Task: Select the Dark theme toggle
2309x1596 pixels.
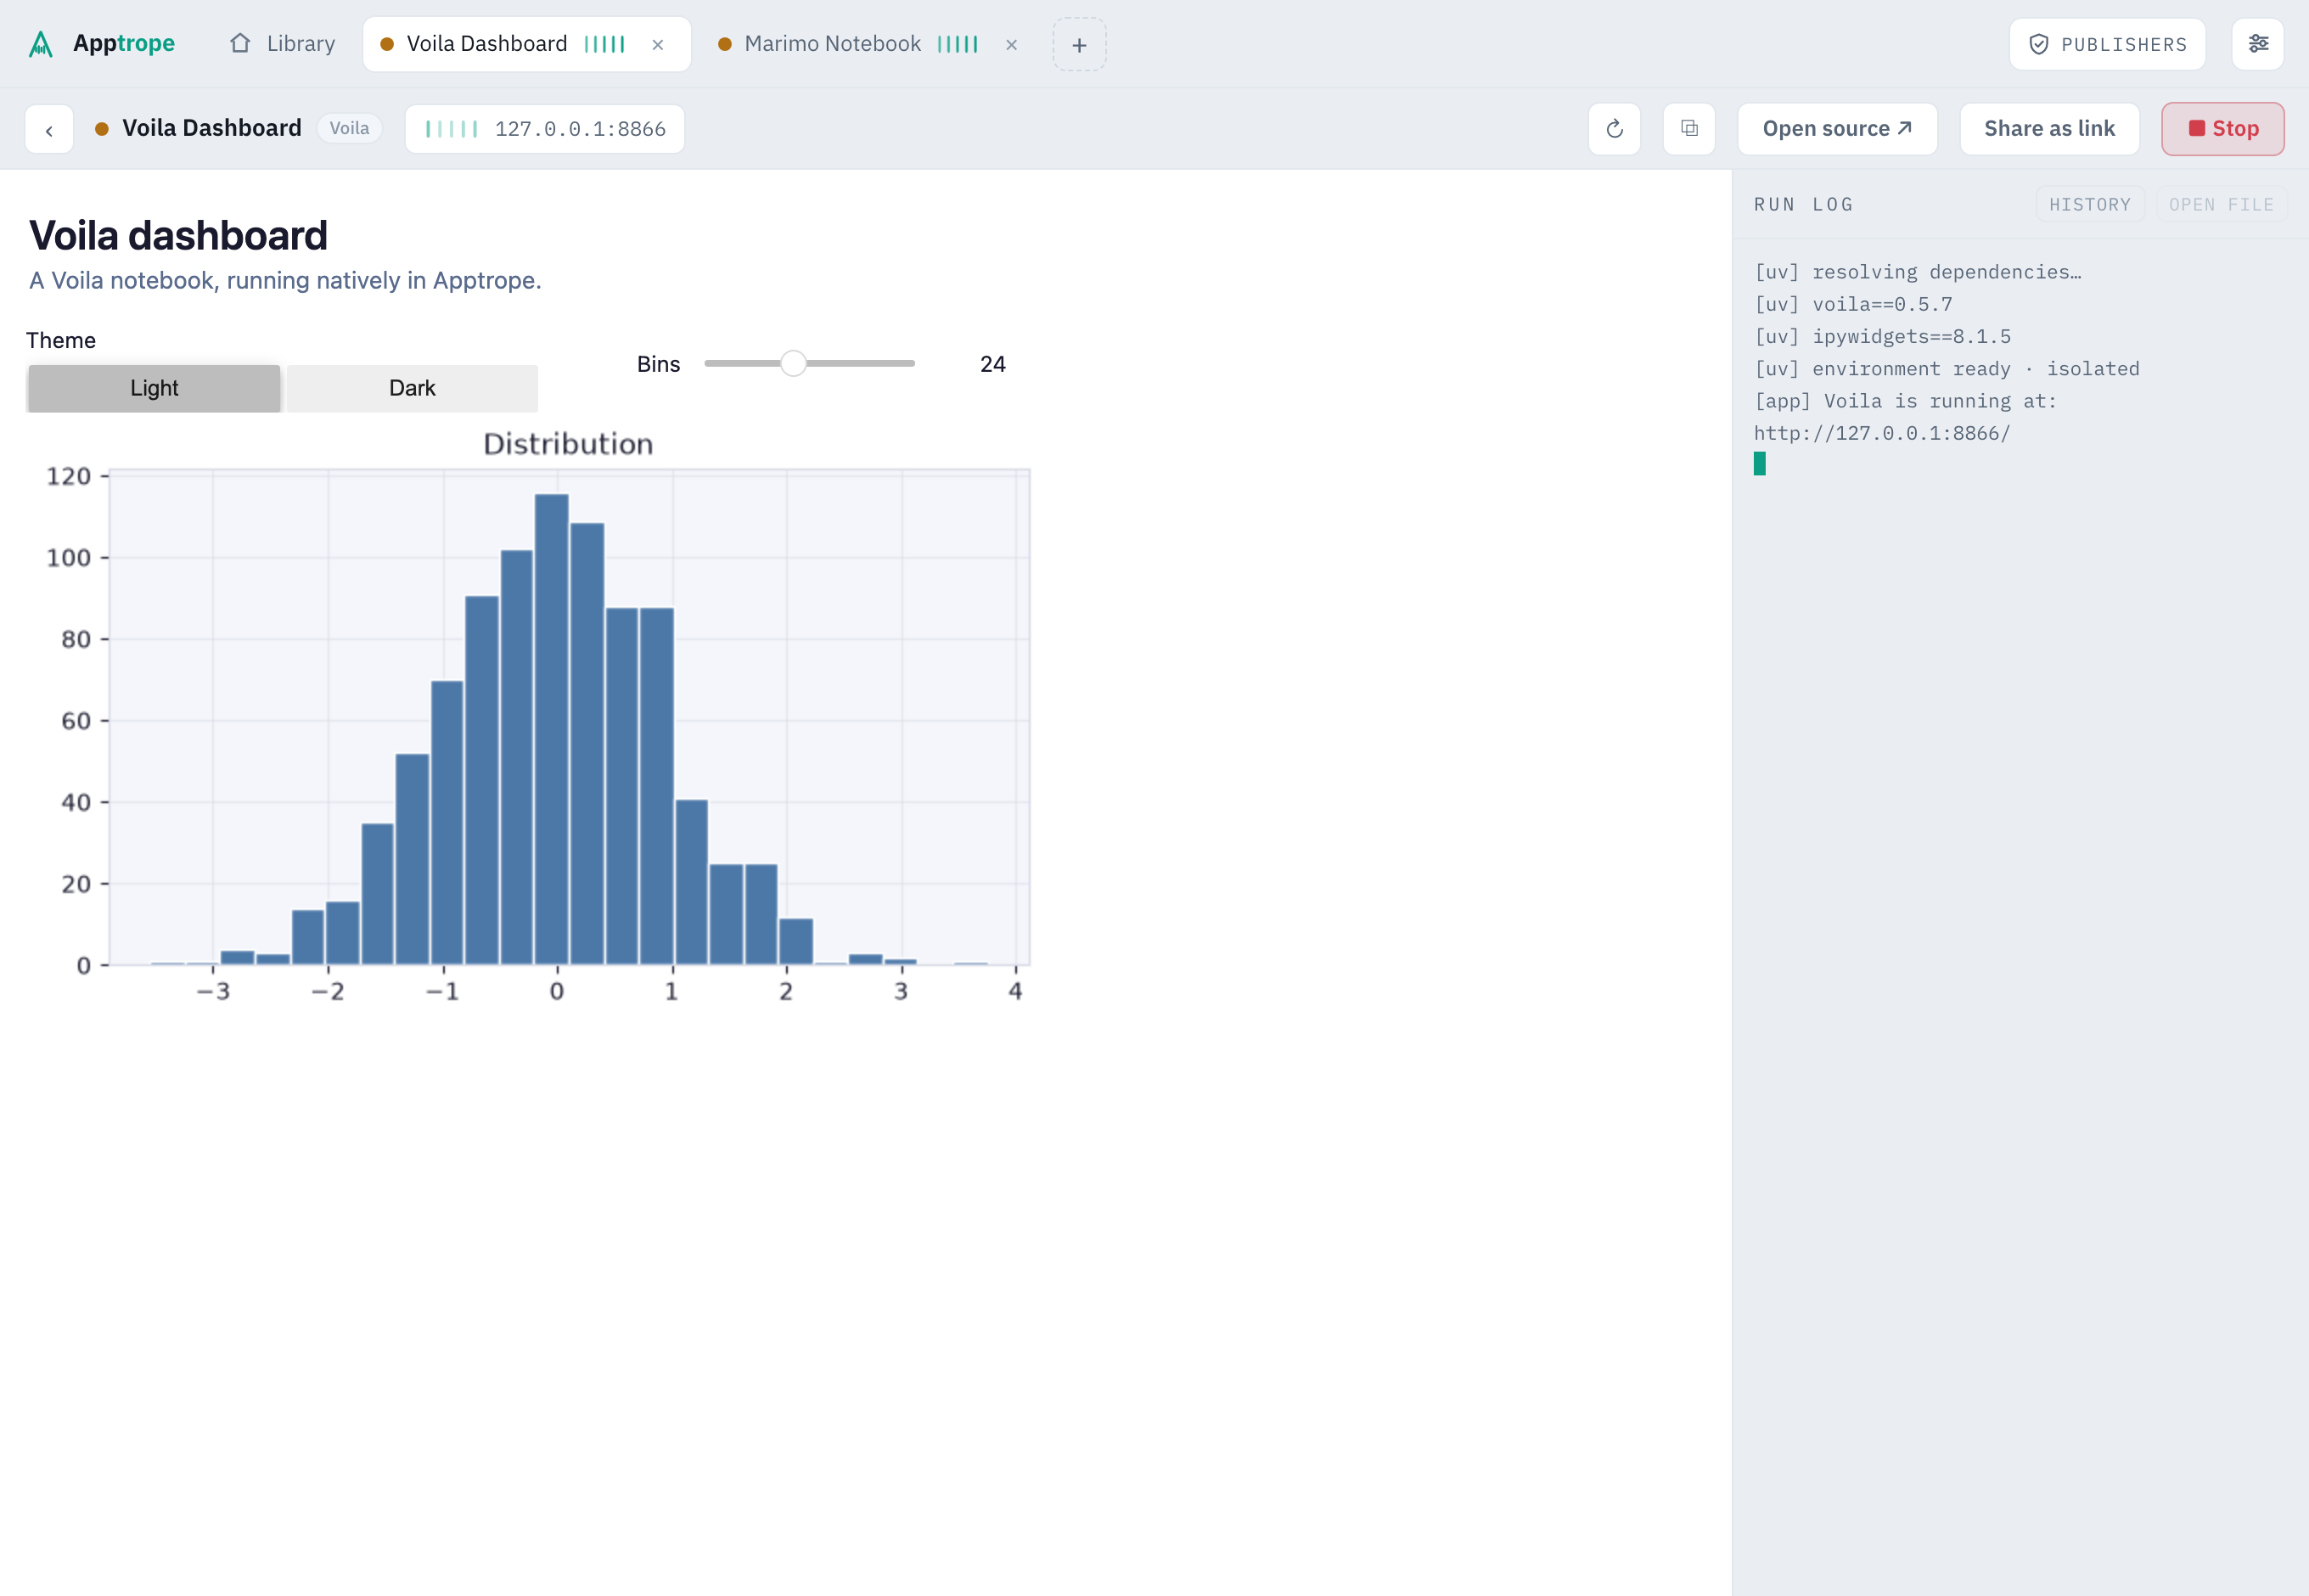Action: (412, 388)
